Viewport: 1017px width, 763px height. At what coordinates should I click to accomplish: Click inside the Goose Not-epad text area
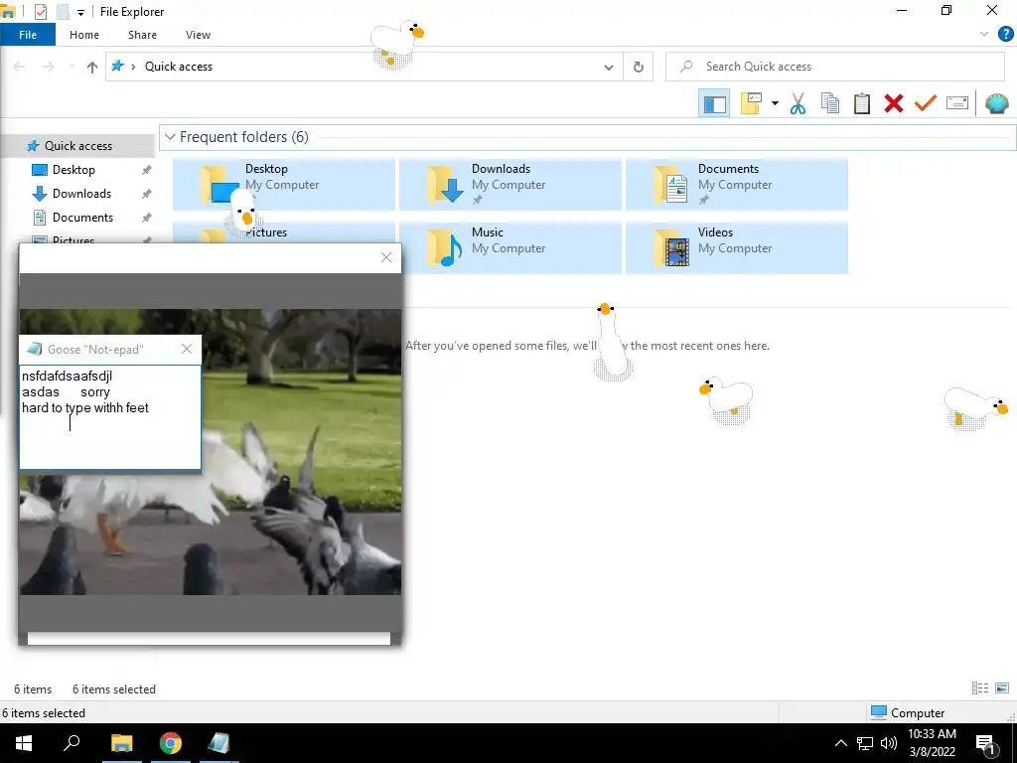point(110,416)
